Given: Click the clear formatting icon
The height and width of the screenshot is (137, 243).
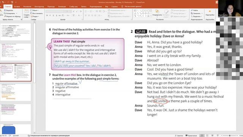Looking at the screenshot, I should 81,11.
